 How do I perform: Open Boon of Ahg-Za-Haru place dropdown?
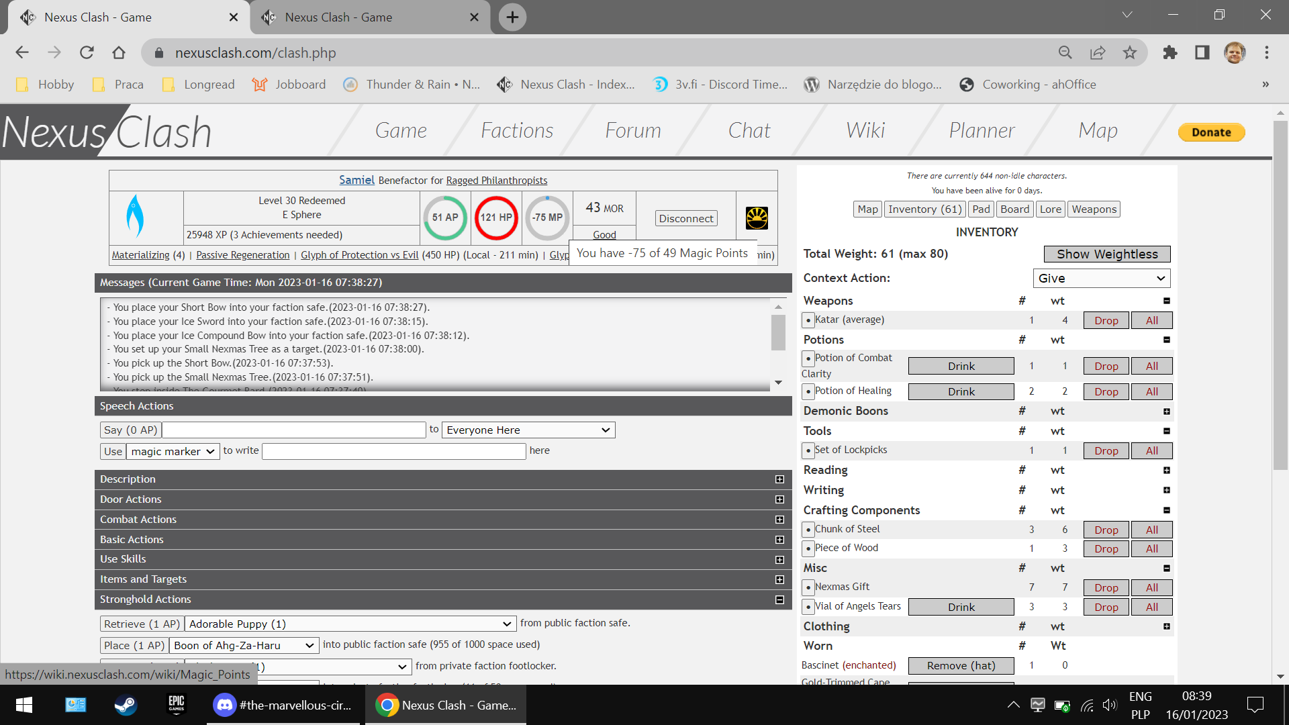coord(244,645)
